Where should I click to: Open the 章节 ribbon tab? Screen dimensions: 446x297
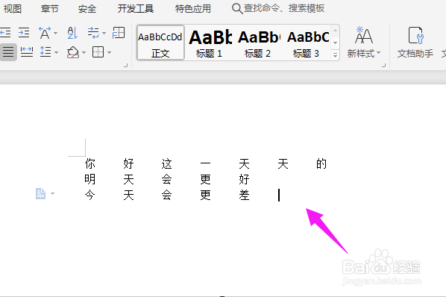(x=49, y=8)
